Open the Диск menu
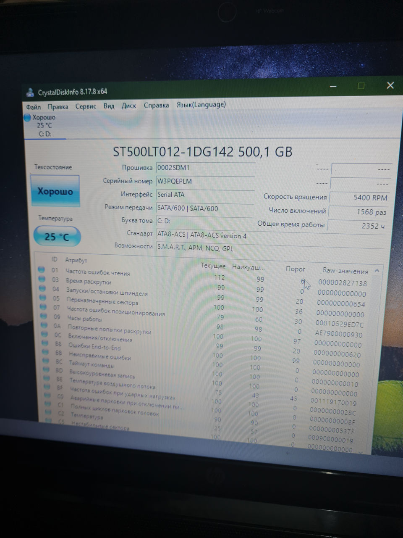The width and height of the screenshot is (403, 538). pos(129,105)
